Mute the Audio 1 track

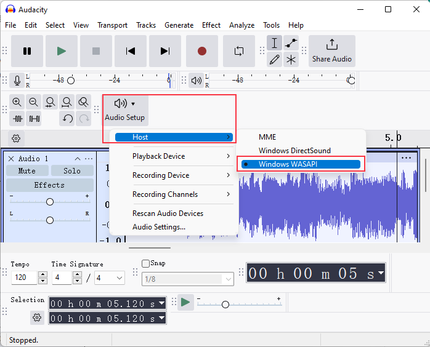tap(27, 170)
